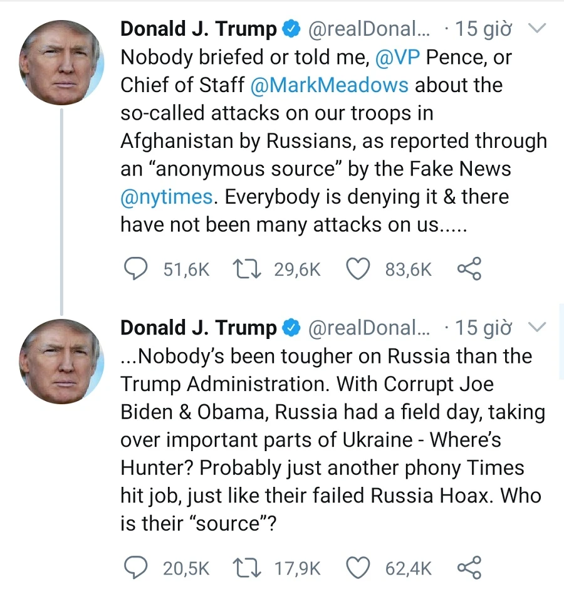Viewport: 564px width, 599px height.
Task: Tap the first tweet's @realDonal... handle
Action: click(x=367, y=29)
